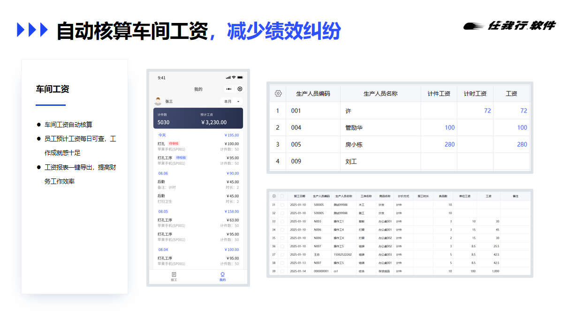Click the settings gear in the detail report table
This screenshot has width=569, height=319.
274,196
